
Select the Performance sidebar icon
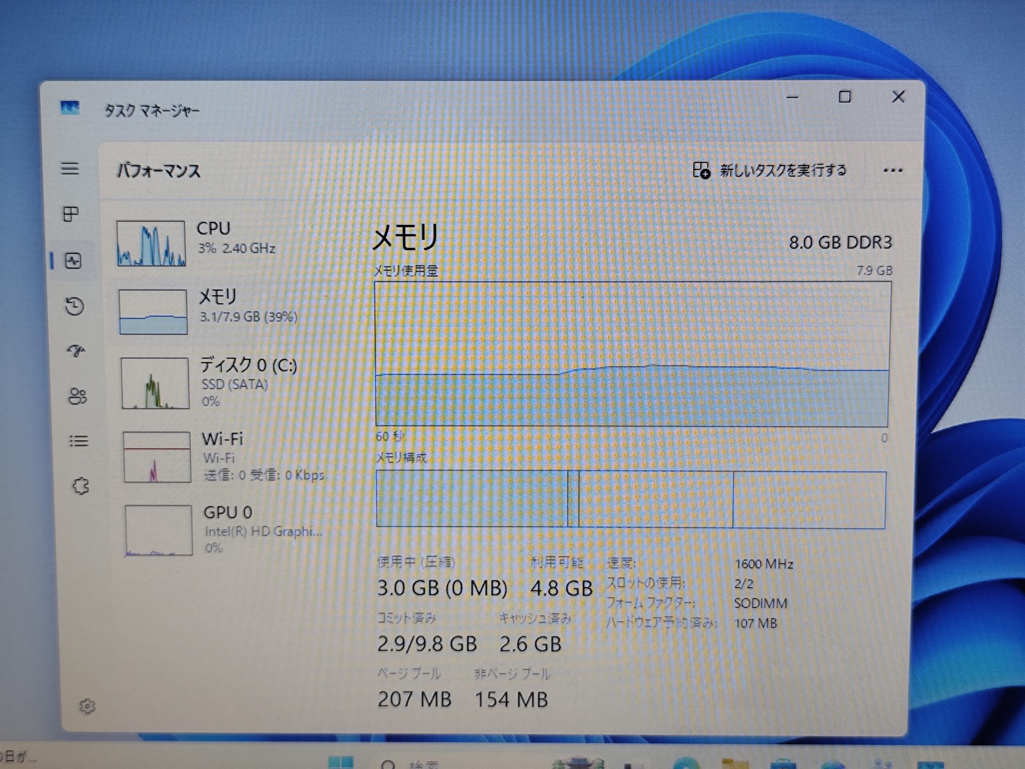click(73, 261)
